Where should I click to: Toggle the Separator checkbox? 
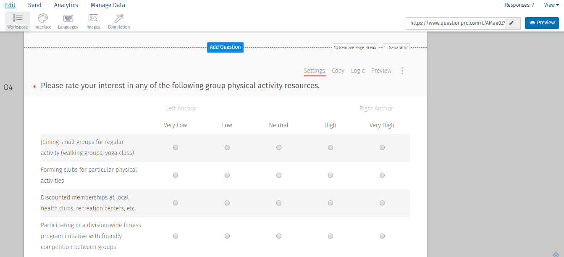[x=387, y=48]
